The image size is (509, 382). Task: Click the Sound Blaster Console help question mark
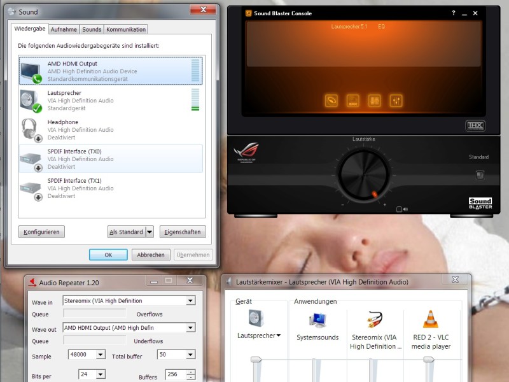[454, 13]
